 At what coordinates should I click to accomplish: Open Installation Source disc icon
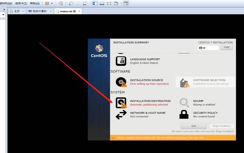[x=121, y=82]
